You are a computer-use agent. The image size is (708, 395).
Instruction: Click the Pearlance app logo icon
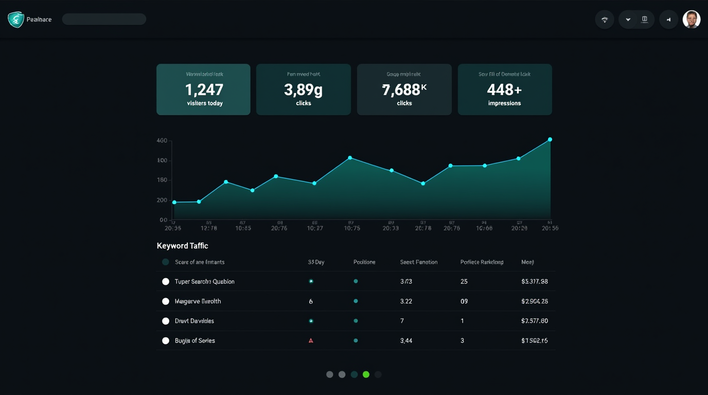[15, 19]
